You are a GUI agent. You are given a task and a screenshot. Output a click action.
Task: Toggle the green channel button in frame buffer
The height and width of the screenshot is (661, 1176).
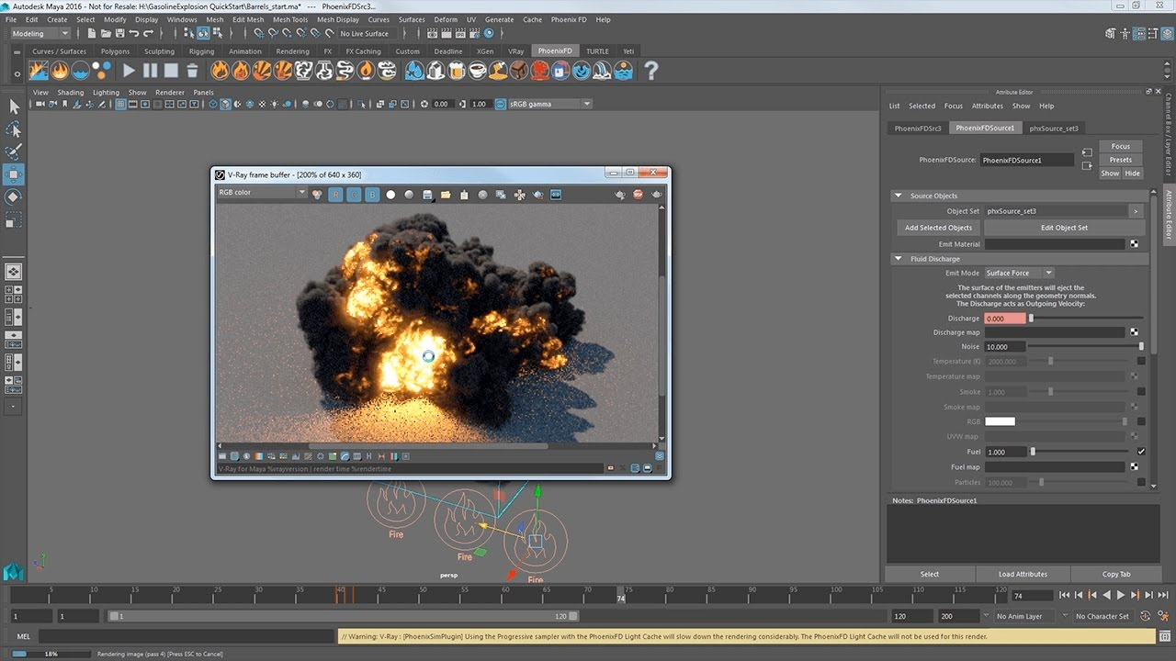[354, 195]
